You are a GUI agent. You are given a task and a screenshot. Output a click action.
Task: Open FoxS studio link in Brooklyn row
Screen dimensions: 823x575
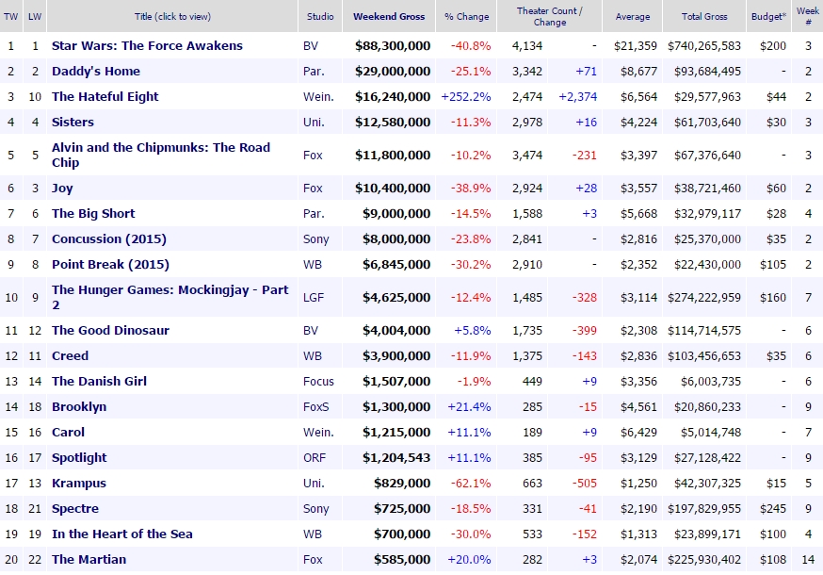tap(316, 407)
